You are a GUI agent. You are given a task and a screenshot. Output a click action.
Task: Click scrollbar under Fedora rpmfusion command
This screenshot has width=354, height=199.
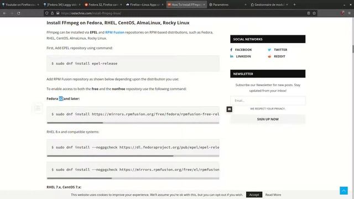click(x=75, y=123)
